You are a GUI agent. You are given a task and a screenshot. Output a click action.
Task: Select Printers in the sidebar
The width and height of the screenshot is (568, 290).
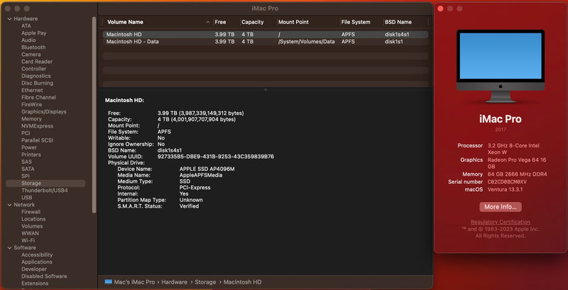click(31, 155)
